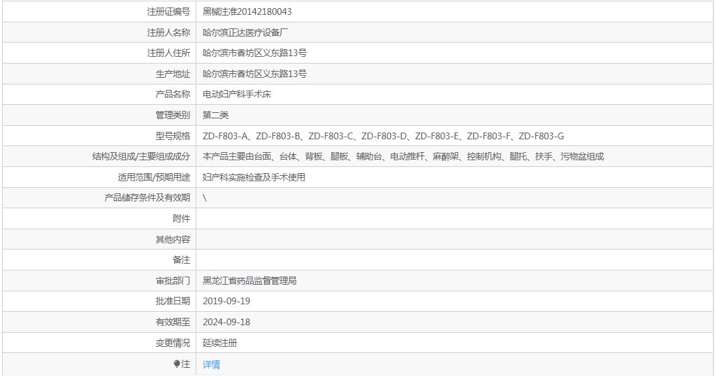Select the value 延续注册
This screenshot has height=378, width=716.
(x=220, y=343)
